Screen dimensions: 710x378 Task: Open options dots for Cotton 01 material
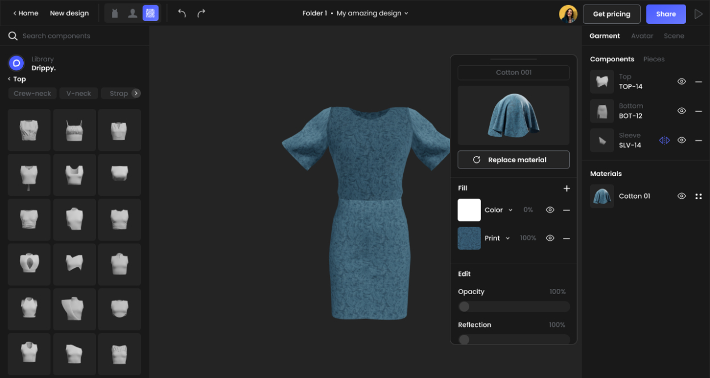[699, 196]
